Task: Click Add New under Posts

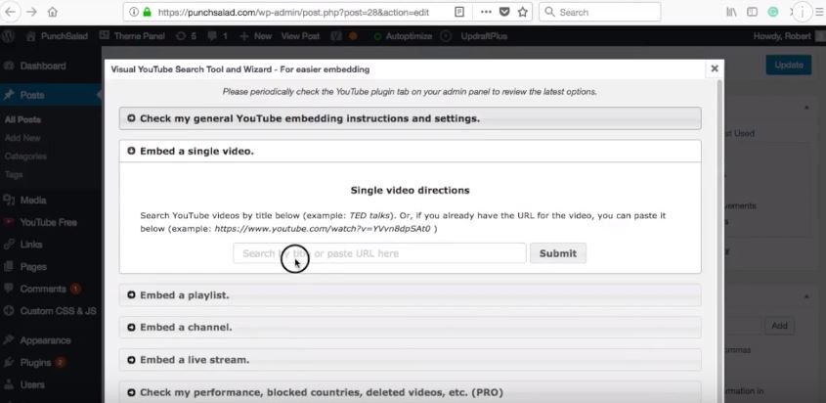Action: pos(22,138)
